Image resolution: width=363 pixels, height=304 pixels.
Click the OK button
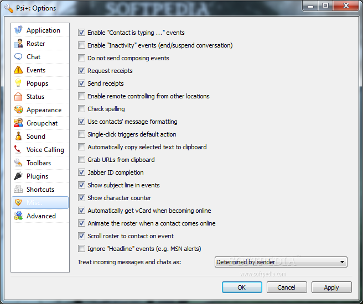(242, 287)
